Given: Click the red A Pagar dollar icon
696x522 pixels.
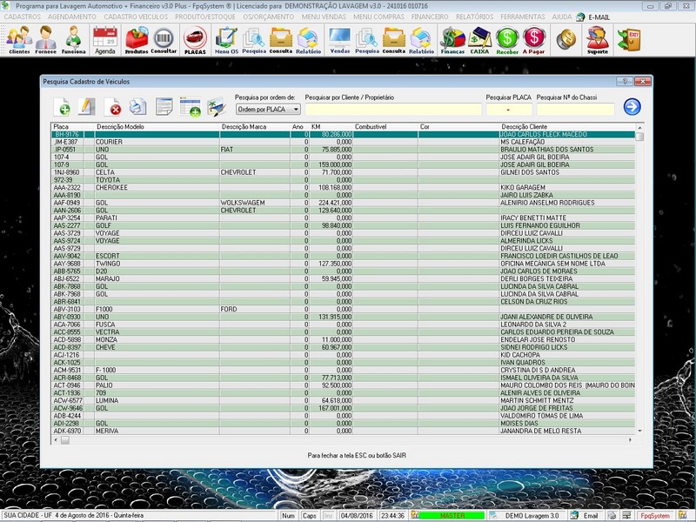Looking at the screenshot, I should (x=534, y=40).
